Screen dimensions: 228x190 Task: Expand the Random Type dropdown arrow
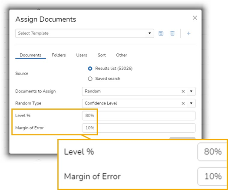pyautogui.click(x=191, y=103)
